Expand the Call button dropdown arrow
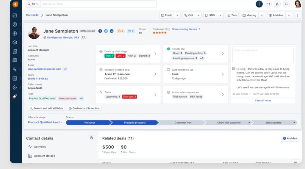The width and height of the screenshot is (305, 169). pyautogui.click(x=198, y=15)
